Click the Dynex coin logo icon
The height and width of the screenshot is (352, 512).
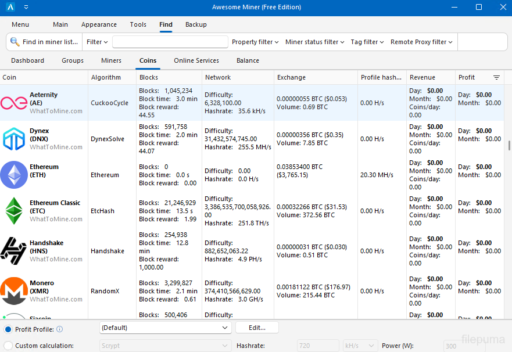[14, 139]
